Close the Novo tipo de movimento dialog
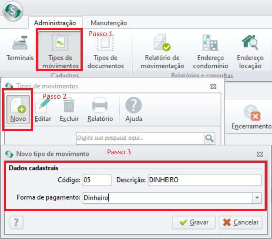Image resolution: width=272 pixels, height=239 pixels. click(x=260, y=154)
